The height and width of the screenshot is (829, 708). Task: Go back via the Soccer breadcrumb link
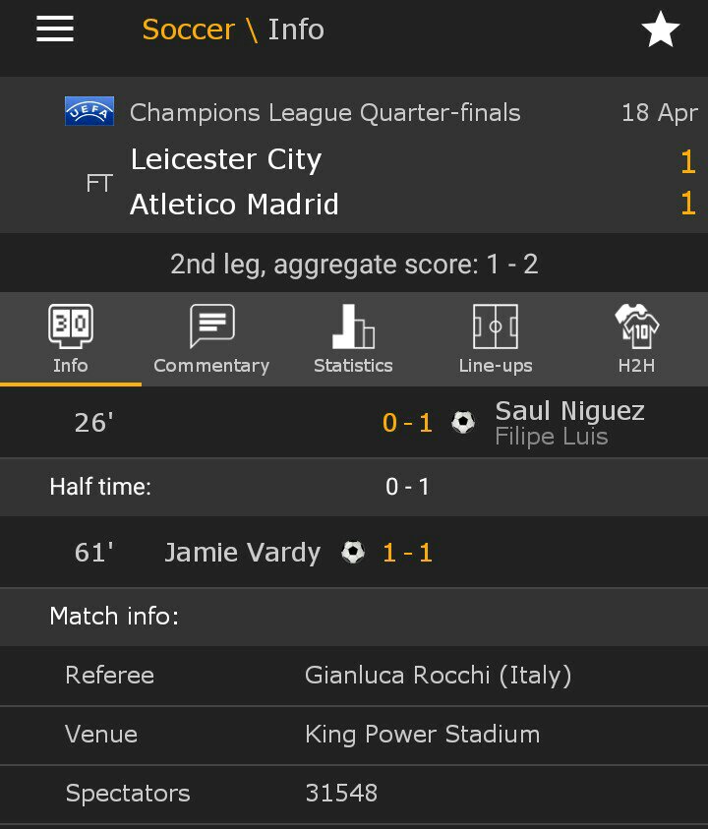coord(188,30)
